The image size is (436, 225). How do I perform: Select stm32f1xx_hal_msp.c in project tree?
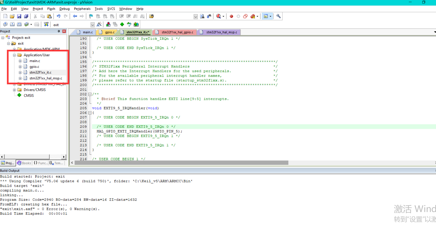point(46,78)
